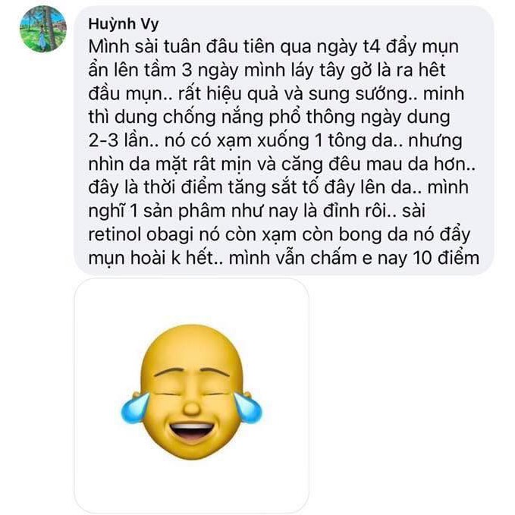The height and width of the screenshot is (515, 515).
Task: Select the laughing-crying emoji sticker face
Action: pyautogui.click(x=192, y=392)
